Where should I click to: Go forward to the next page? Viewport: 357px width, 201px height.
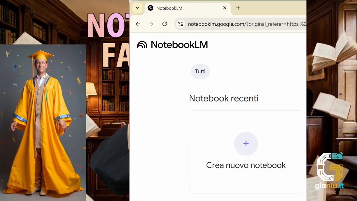tap(151, 24)
